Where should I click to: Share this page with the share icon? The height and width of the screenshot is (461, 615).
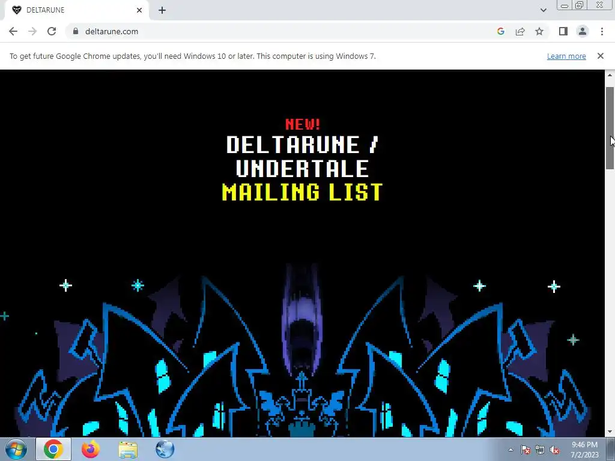(x=520, y=31)
